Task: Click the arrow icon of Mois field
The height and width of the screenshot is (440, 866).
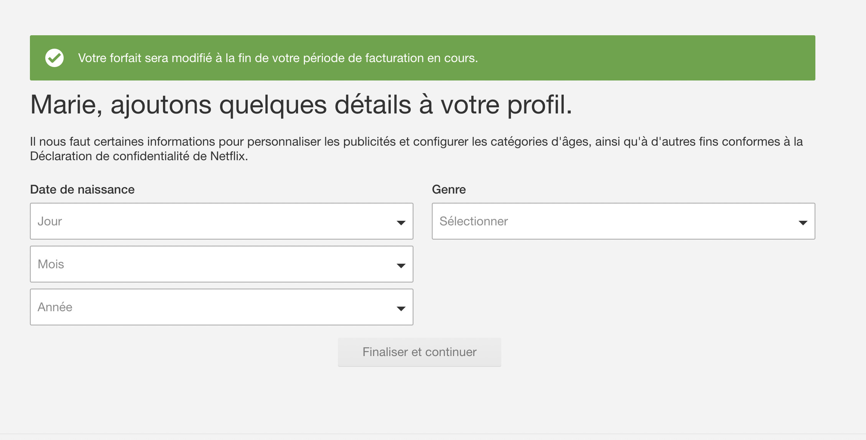Action: point(401,266)
